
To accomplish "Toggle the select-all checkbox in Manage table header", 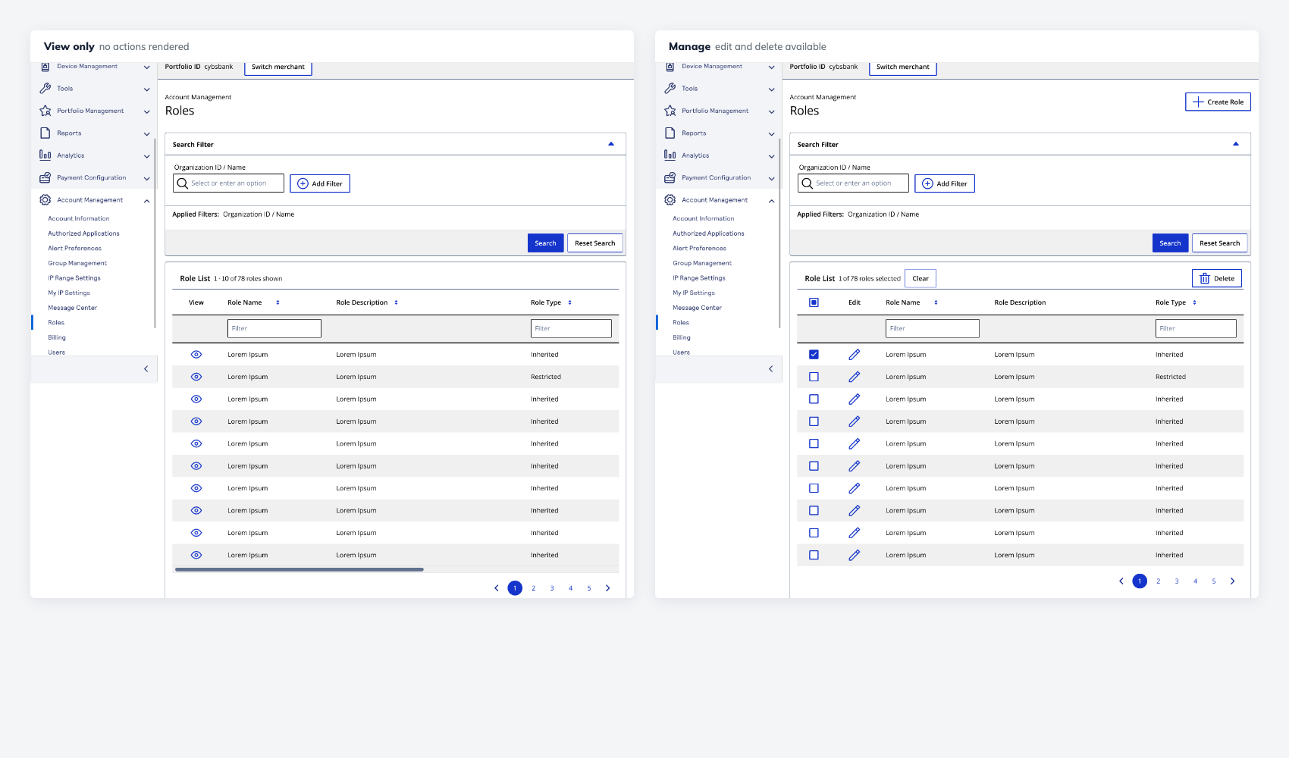I will click(x=814, y=302).
